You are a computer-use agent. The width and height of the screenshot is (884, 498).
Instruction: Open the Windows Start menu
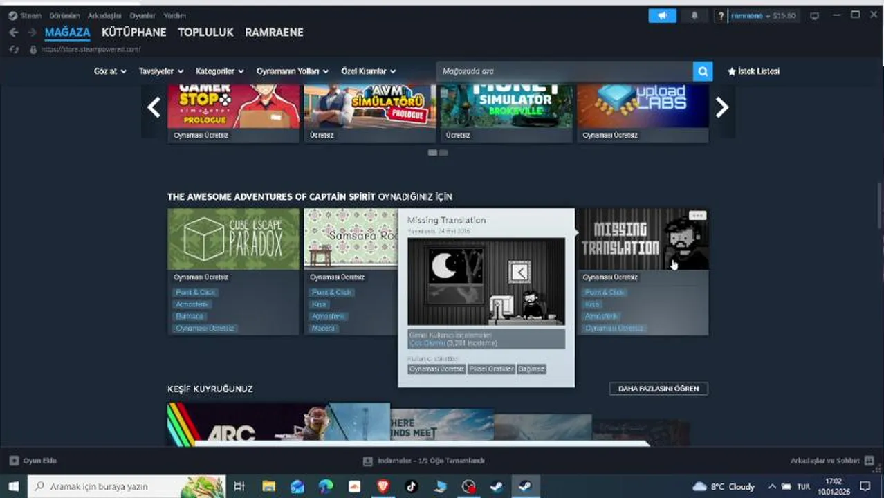point(13,486)
